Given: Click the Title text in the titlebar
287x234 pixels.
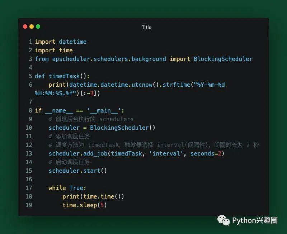Looking at the screenshot, I should point(146,27).
